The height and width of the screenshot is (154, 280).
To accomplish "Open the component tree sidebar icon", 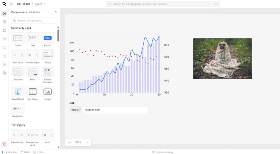I will click(x=4, y=30).
